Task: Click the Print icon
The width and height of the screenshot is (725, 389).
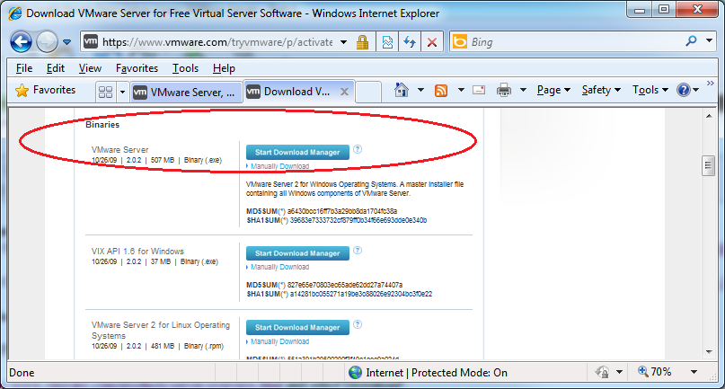Action: click(x=503, y=90)
